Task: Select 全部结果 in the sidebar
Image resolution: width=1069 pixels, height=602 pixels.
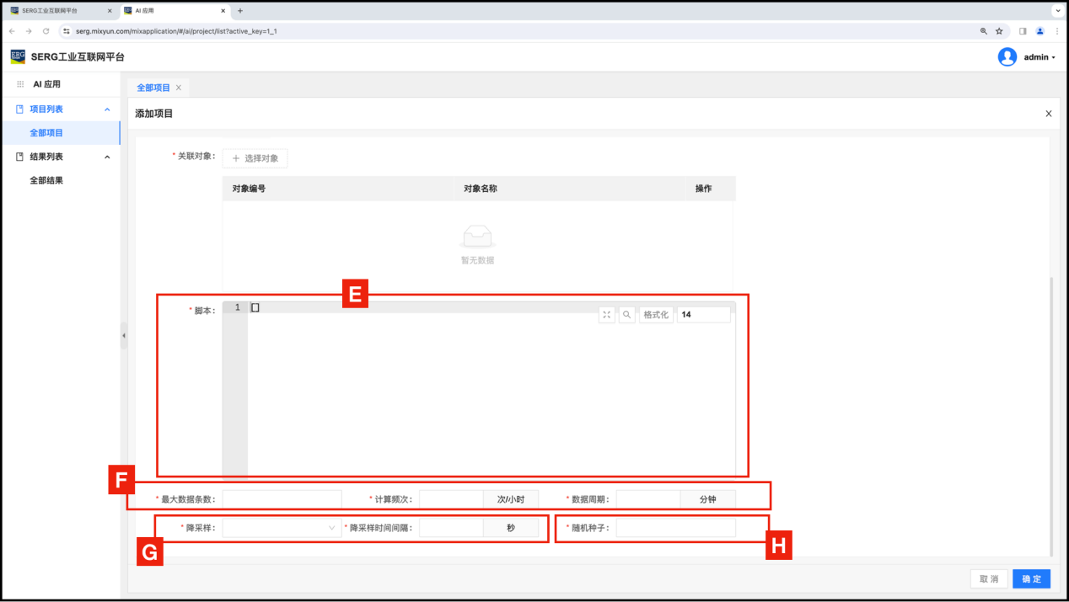Action: (46, 180)
